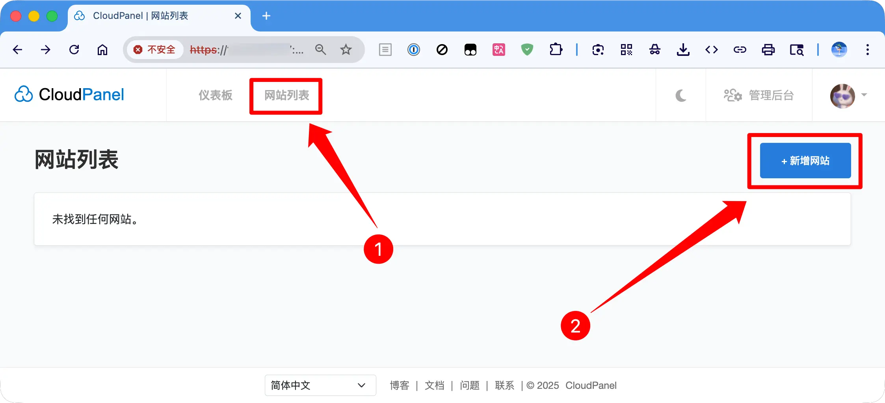Open the CloudPanel logo homepage

[69, 94]
